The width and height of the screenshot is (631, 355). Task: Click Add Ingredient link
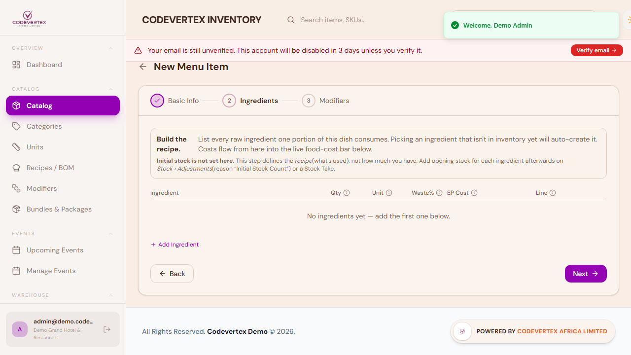coord(175,245)
